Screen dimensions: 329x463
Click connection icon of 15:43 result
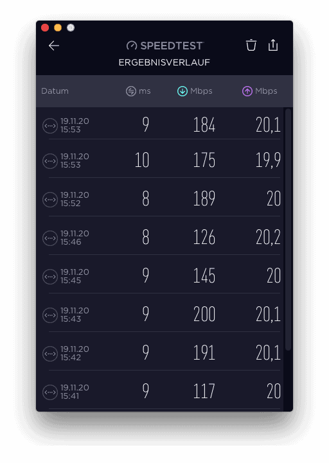pyautogui.click(x=50, y=315)
